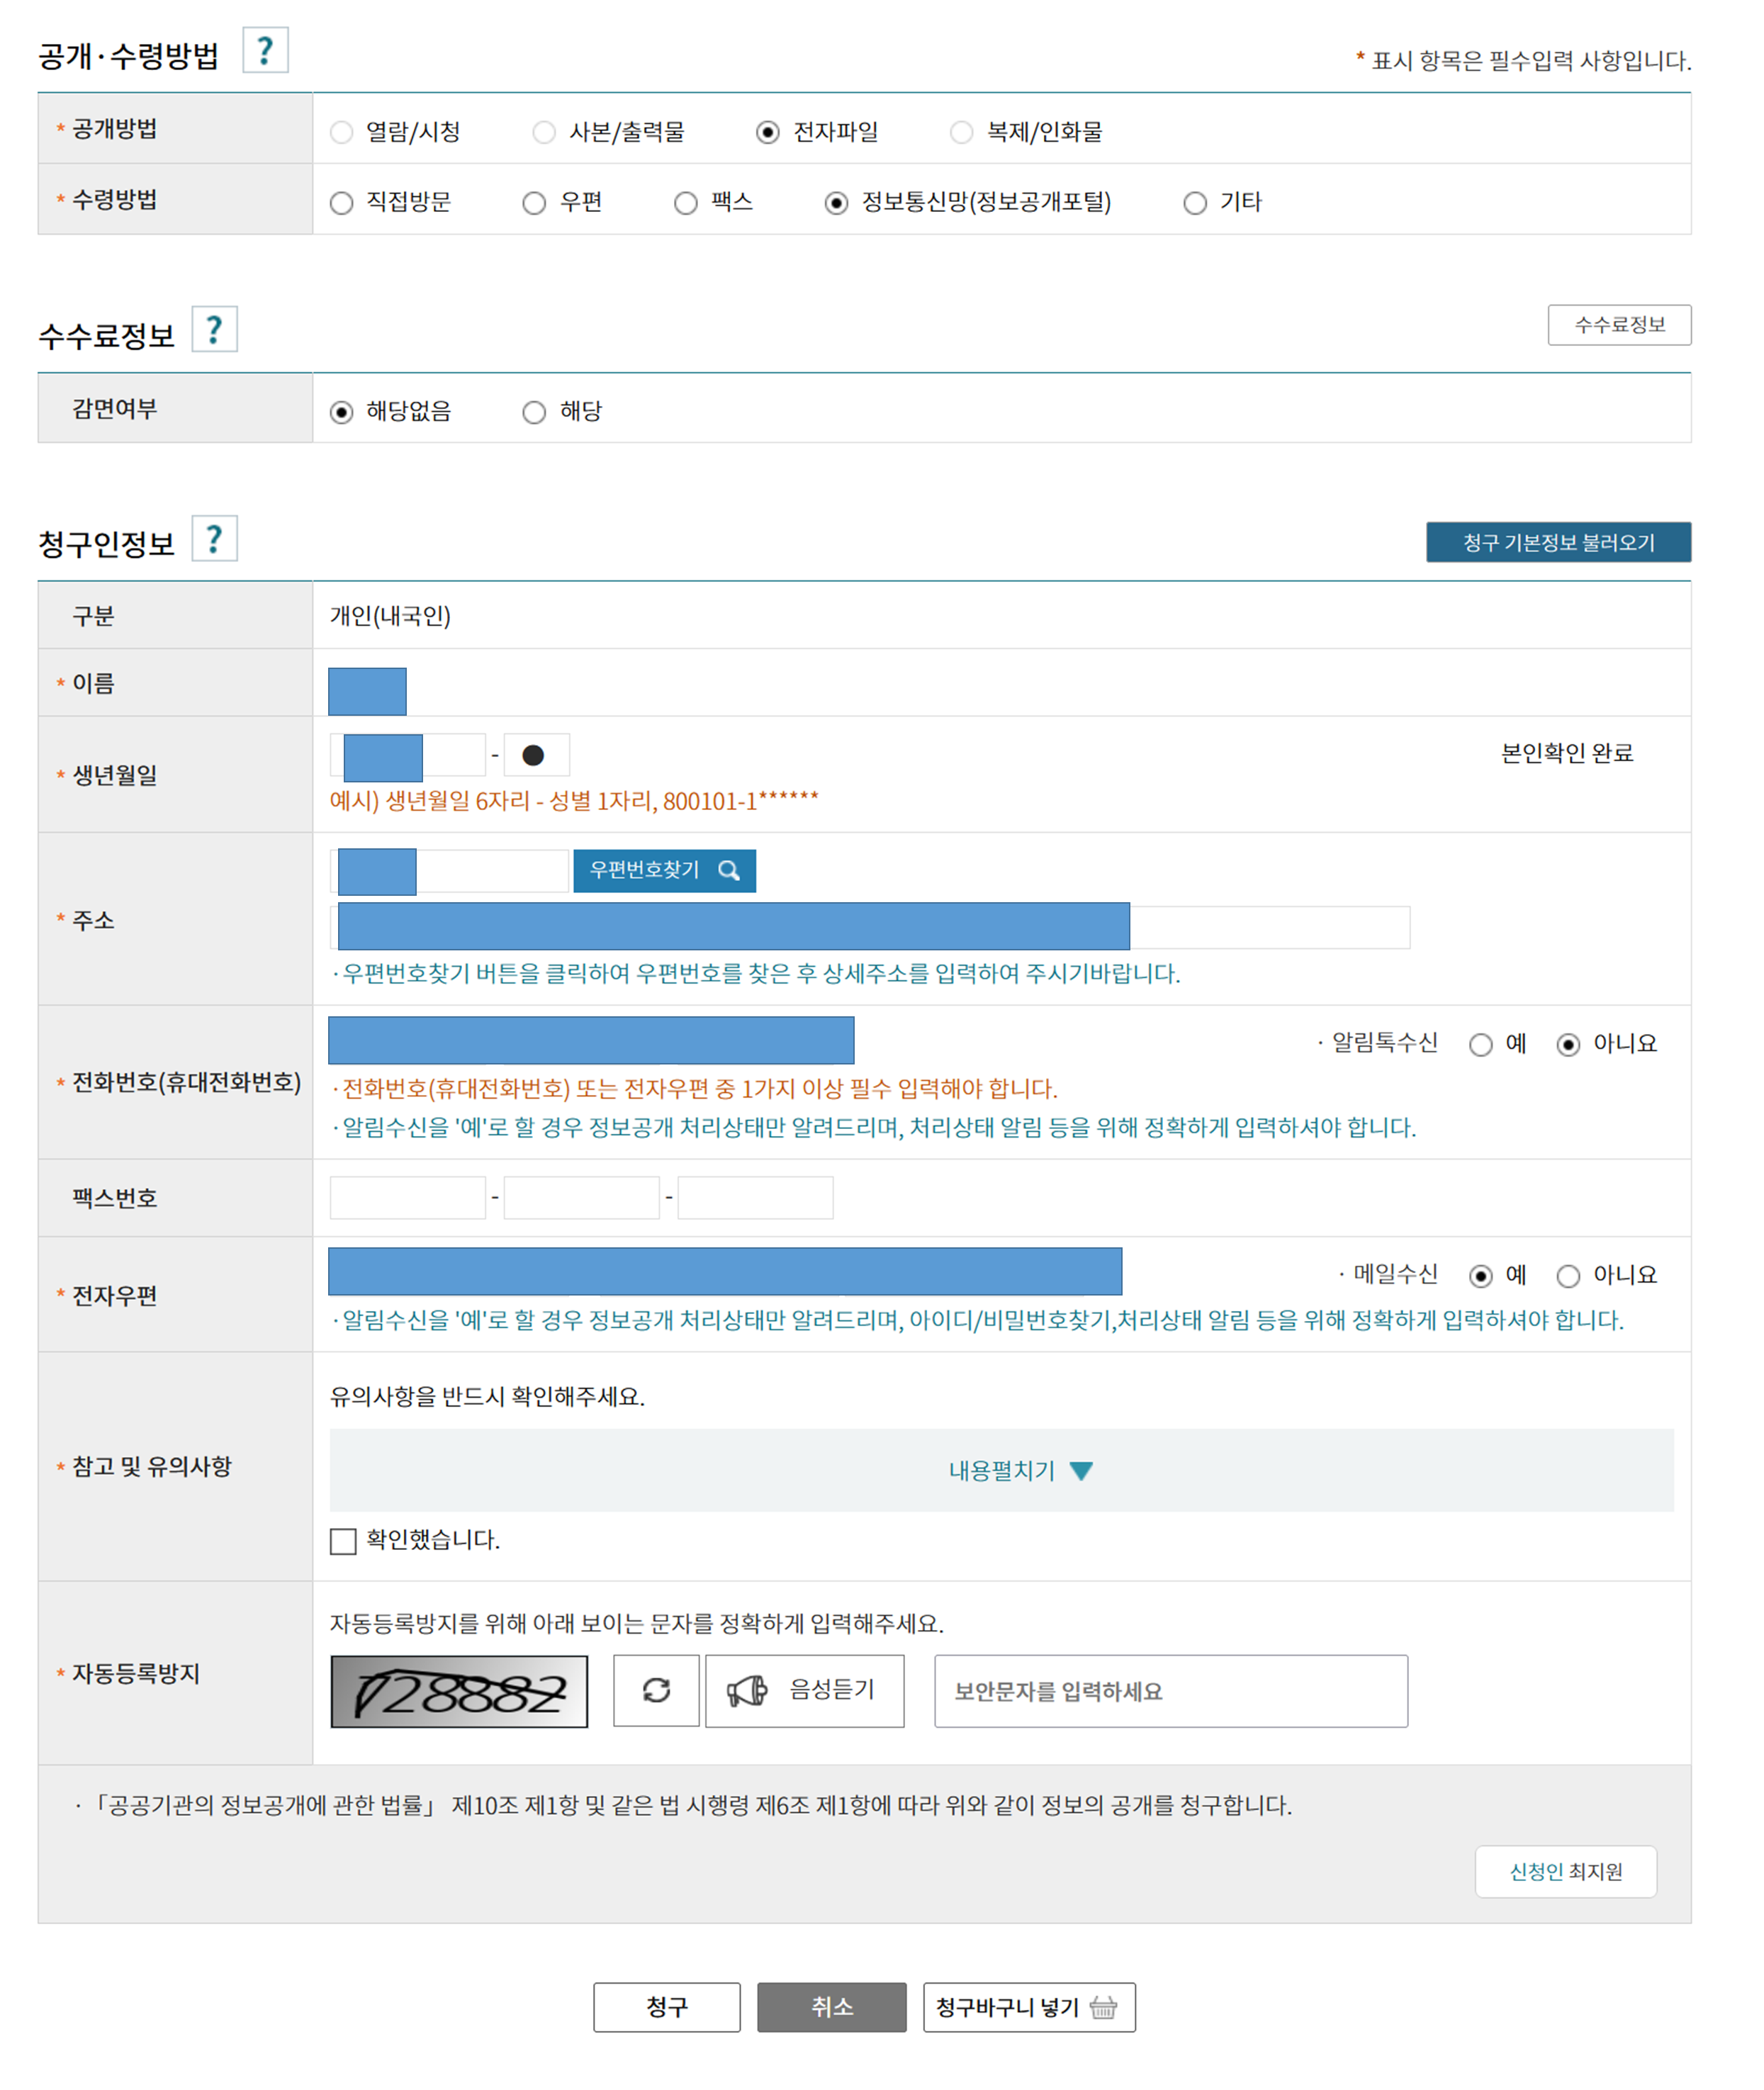This screenshot has height=2090, width=1764.
Task: Open the 수수료정보 button at right
Action: click(x=1618, y=325)
